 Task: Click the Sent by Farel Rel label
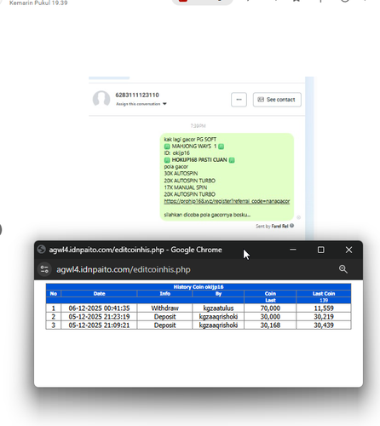click(272, 226)
